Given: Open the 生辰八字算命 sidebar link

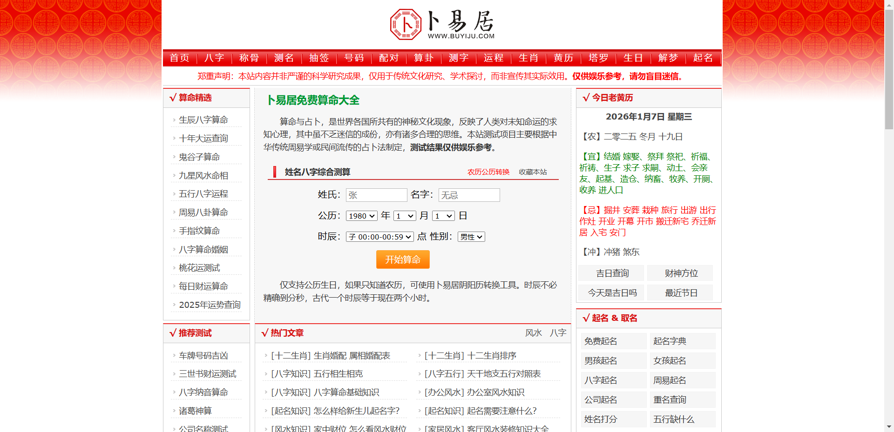Looking at the screenshot, I should click(x=203, y=119).
